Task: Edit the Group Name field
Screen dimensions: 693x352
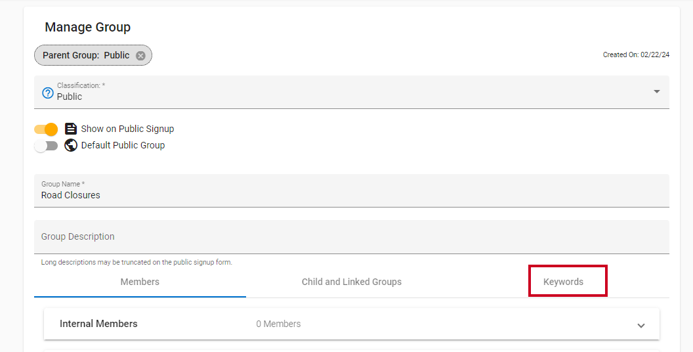Action: coord(352,190)
